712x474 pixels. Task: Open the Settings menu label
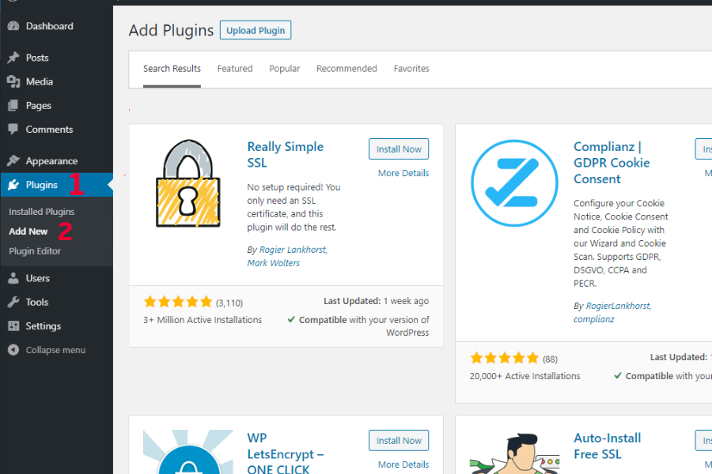44,326
